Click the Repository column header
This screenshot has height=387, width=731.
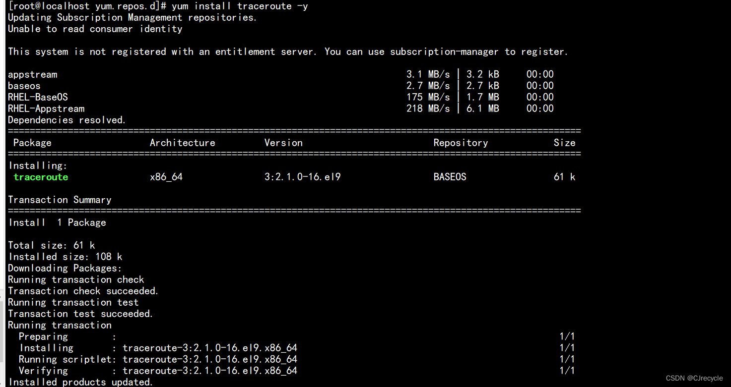point(461,143)
